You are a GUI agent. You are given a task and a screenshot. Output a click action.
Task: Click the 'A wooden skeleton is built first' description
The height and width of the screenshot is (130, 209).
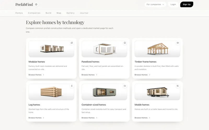[156, 68]
